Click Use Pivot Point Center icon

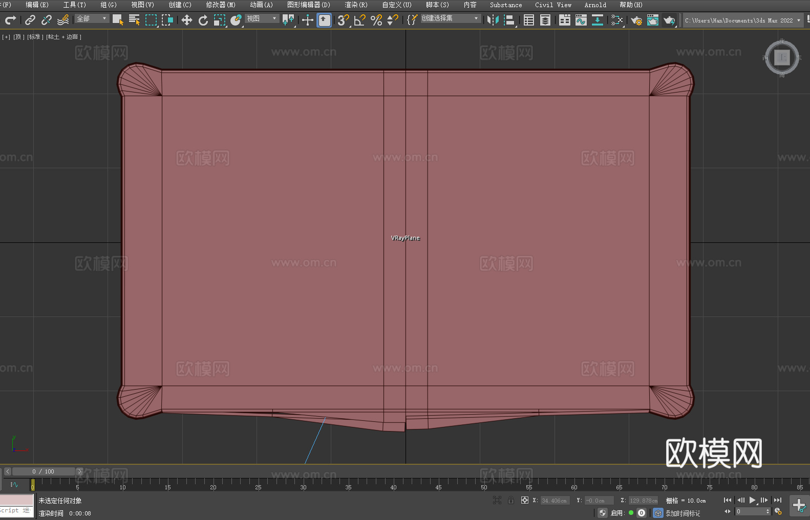[x=288, y=20]
